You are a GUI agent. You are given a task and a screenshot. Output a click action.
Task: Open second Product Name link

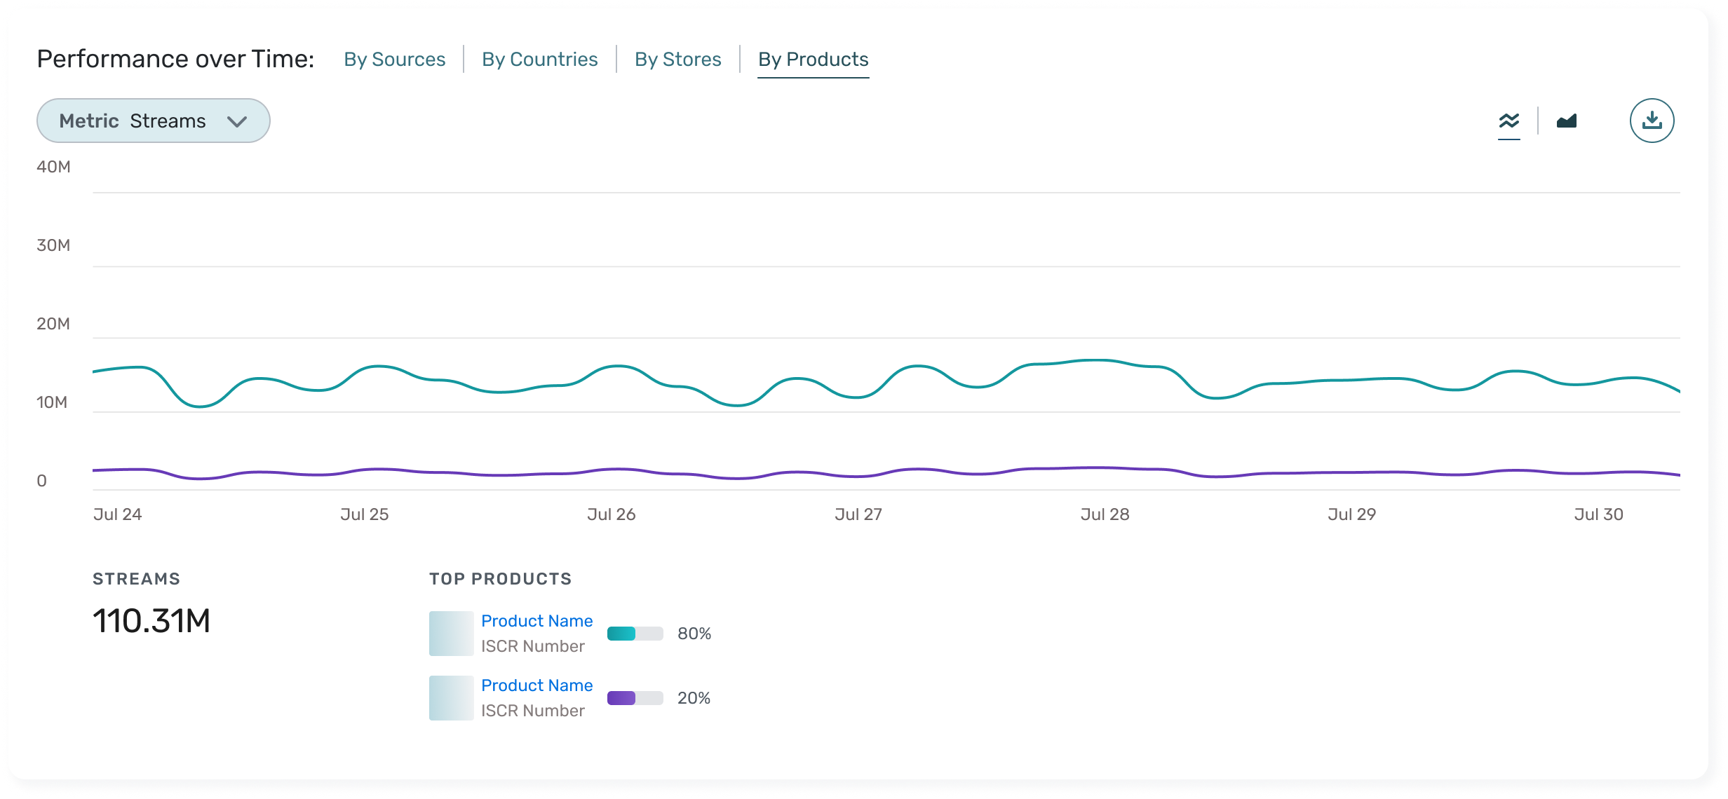click(x=536, y=685)
